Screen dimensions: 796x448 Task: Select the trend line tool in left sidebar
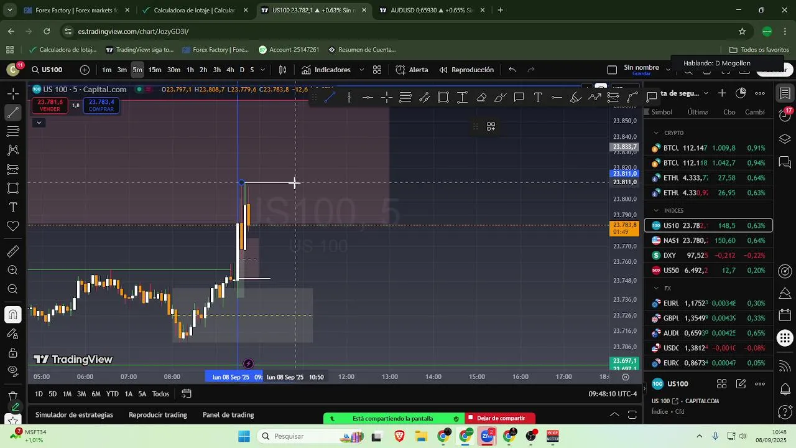click(x=13, y=113)
